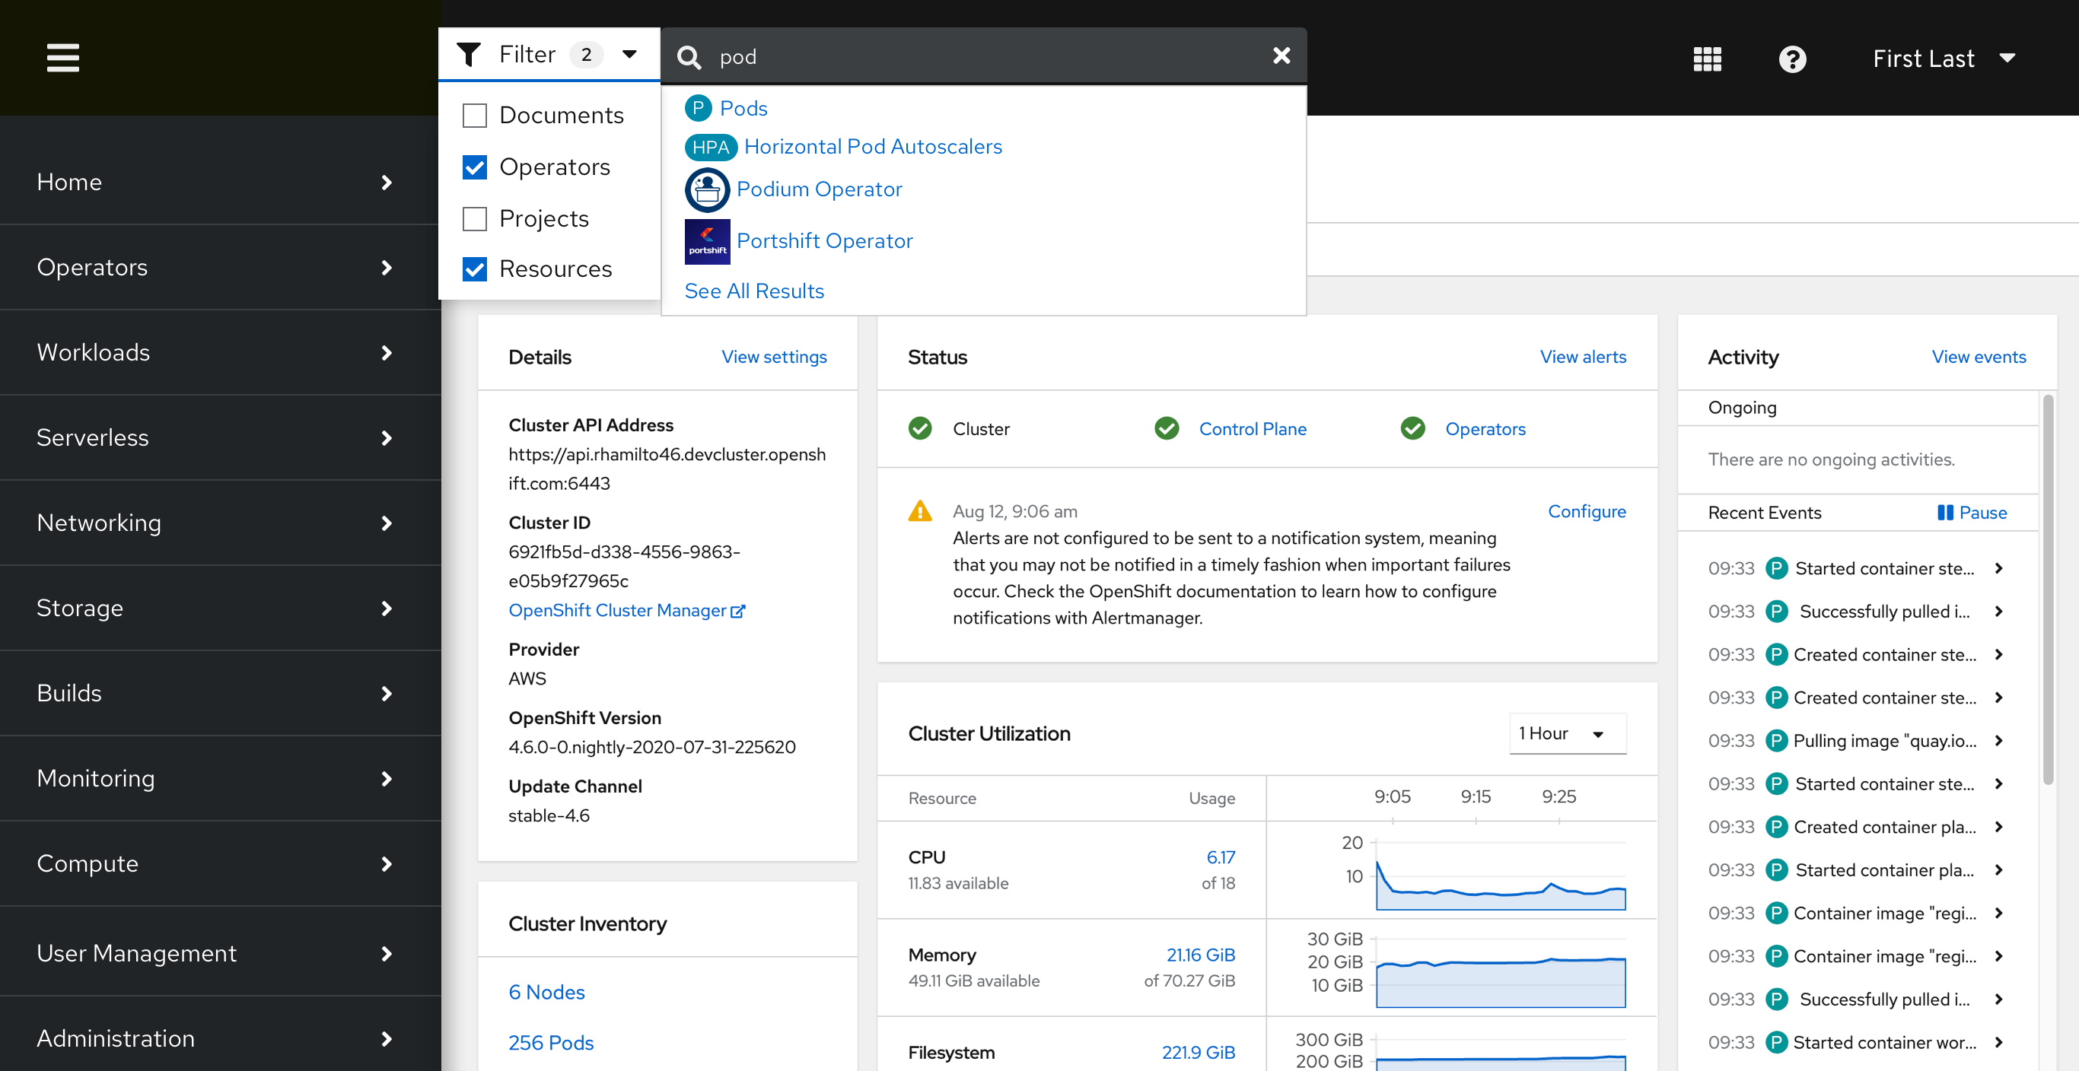Open 256 Pods in Cluster Inventory
The height and width of the screenshot is (1071, 2079).
551,1044
